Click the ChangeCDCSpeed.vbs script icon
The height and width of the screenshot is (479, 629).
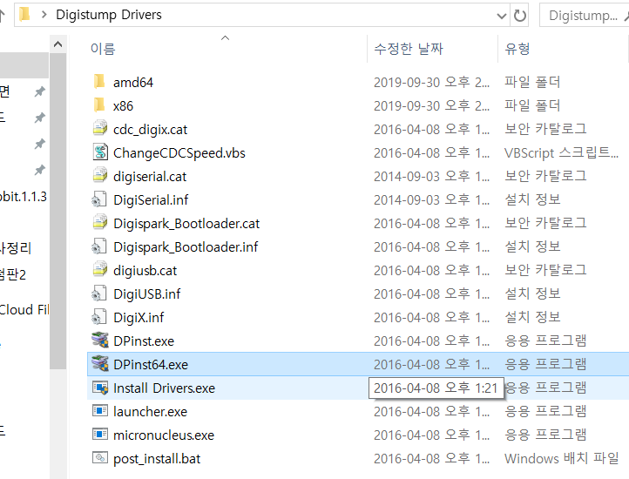coord(99,153)
